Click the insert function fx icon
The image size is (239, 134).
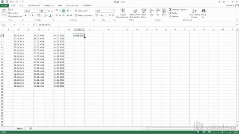click(34, 25)
